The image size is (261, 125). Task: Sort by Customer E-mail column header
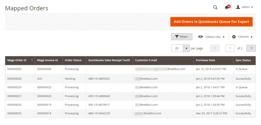point(163,60)
